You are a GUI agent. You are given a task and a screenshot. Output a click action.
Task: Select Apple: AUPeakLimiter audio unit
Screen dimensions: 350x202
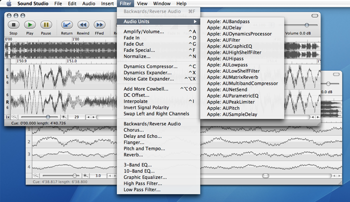point(242,102)
